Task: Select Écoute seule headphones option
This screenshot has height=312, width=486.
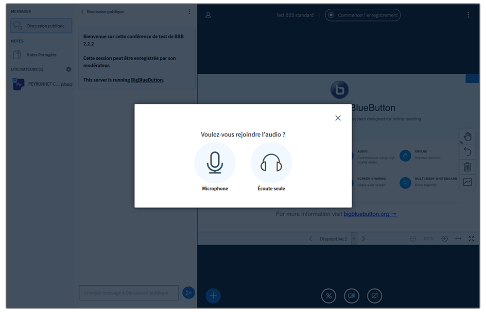Action: click(271, 163)
